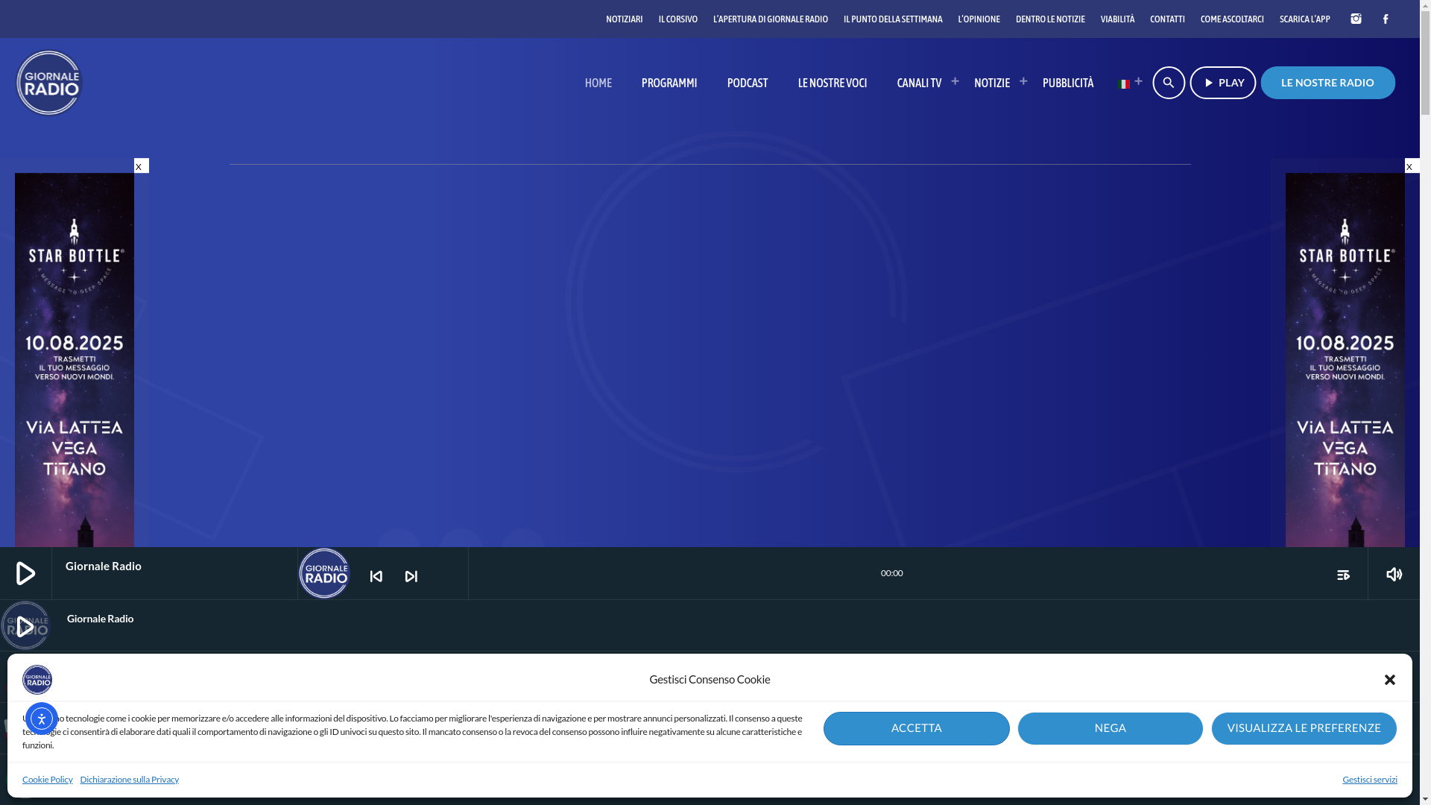
Task: Open the accessibility options icon
Action: pos(42,719)
